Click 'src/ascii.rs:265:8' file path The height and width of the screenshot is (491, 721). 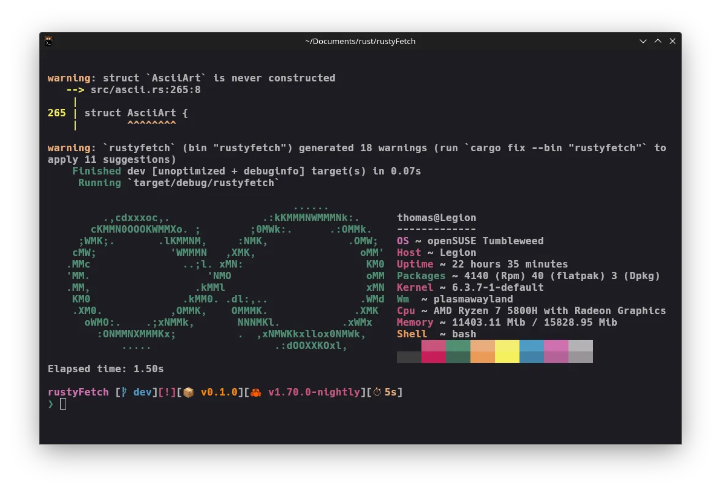tap(145, 89)
